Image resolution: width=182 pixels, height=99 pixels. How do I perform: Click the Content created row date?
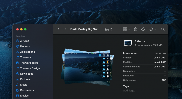[x=160, y=67]
